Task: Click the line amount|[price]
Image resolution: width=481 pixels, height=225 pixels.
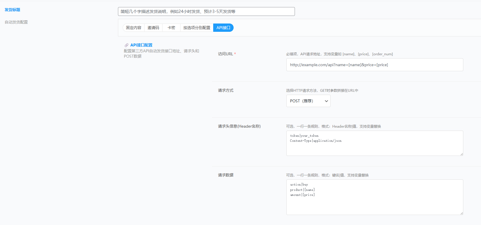Action: pyautogui.click(x=302, y=195)
